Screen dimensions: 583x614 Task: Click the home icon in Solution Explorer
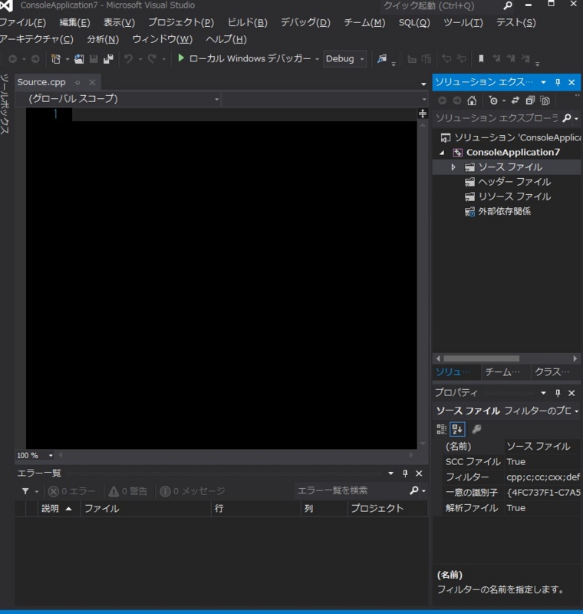[472, 101]
